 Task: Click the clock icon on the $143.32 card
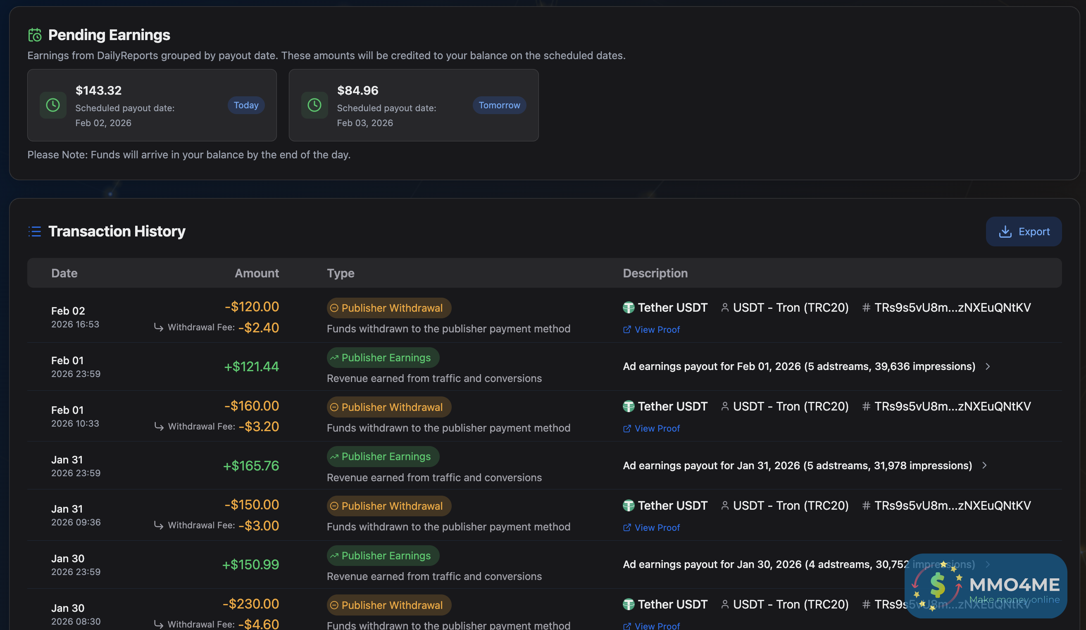pyautogui.click(x=53, y=105)
